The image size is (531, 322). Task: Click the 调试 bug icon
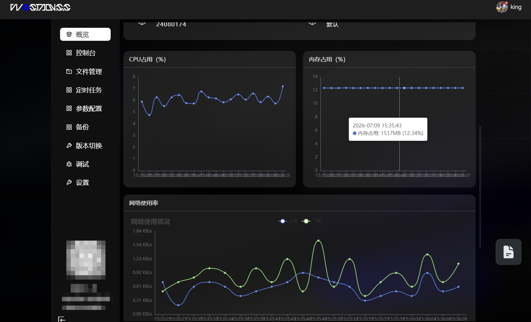pos(69,164)
